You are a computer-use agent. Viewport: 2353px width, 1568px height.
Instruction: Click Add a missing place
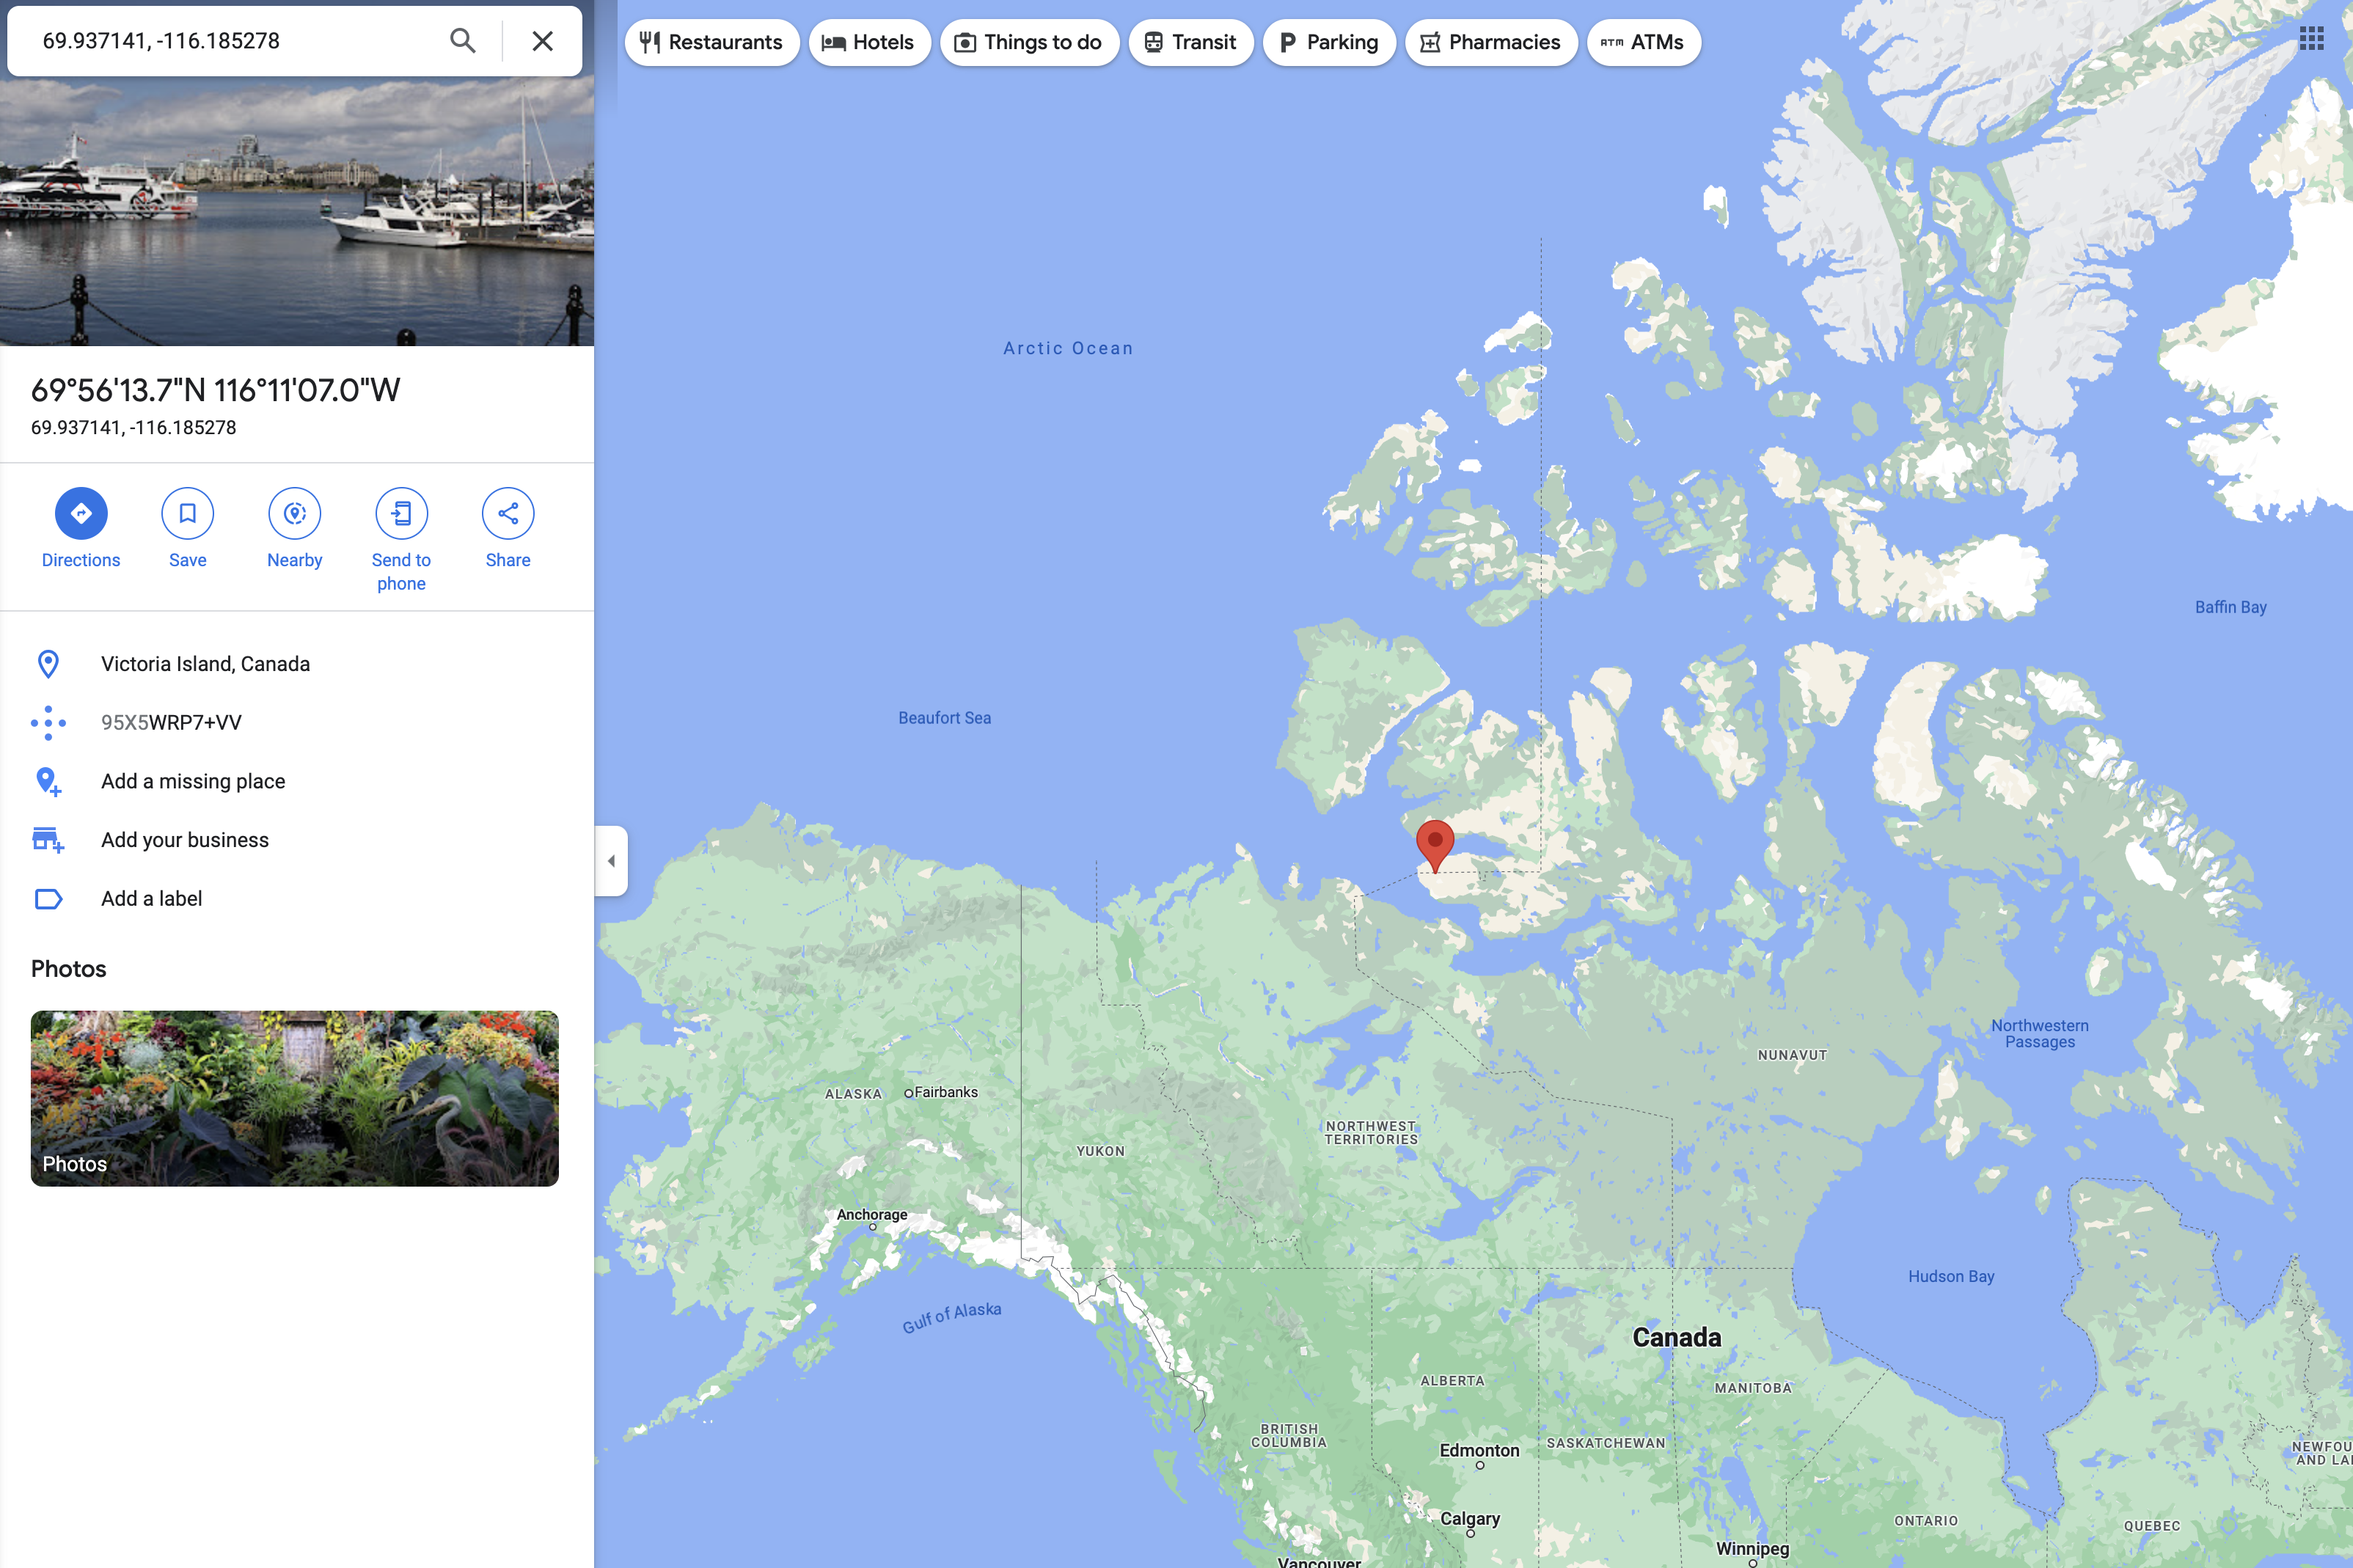[193, 782]
